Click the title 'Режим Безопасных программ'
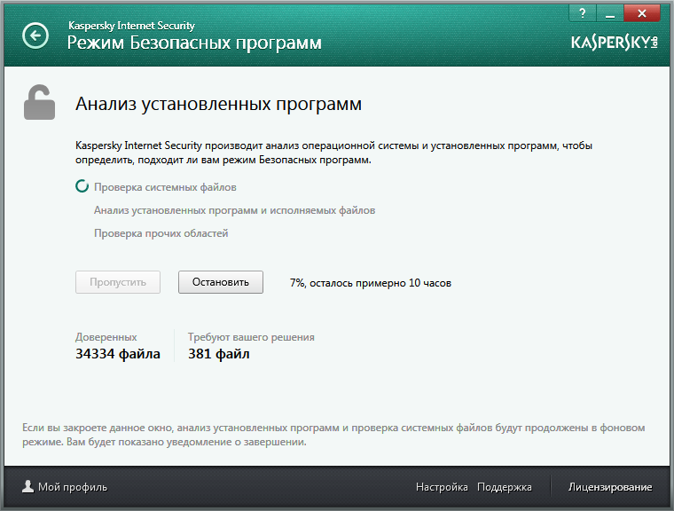Screen dimensions: 674x511 coord(194,43)
